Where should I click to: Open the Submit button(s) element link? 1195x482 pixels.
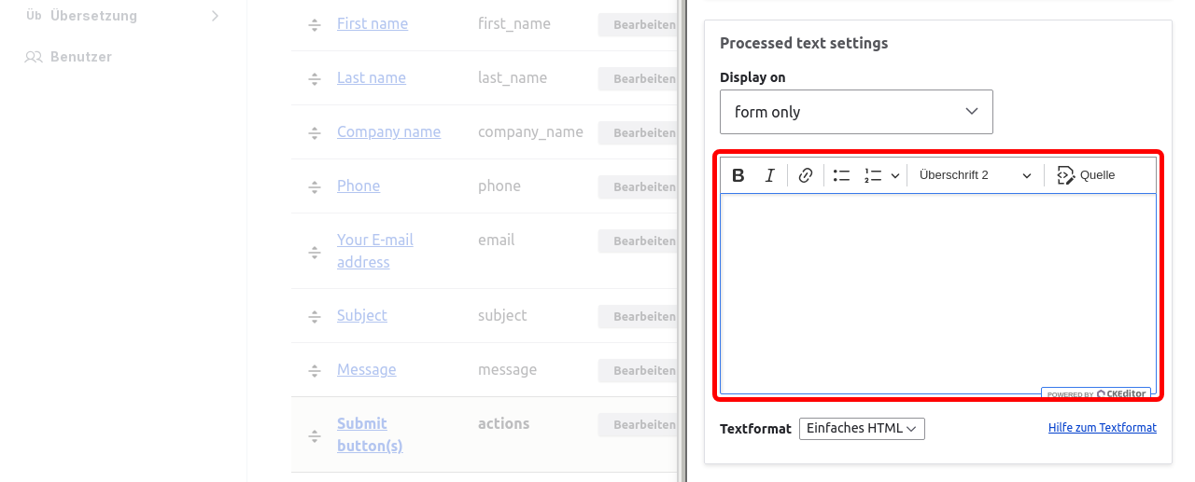[370, 434]
